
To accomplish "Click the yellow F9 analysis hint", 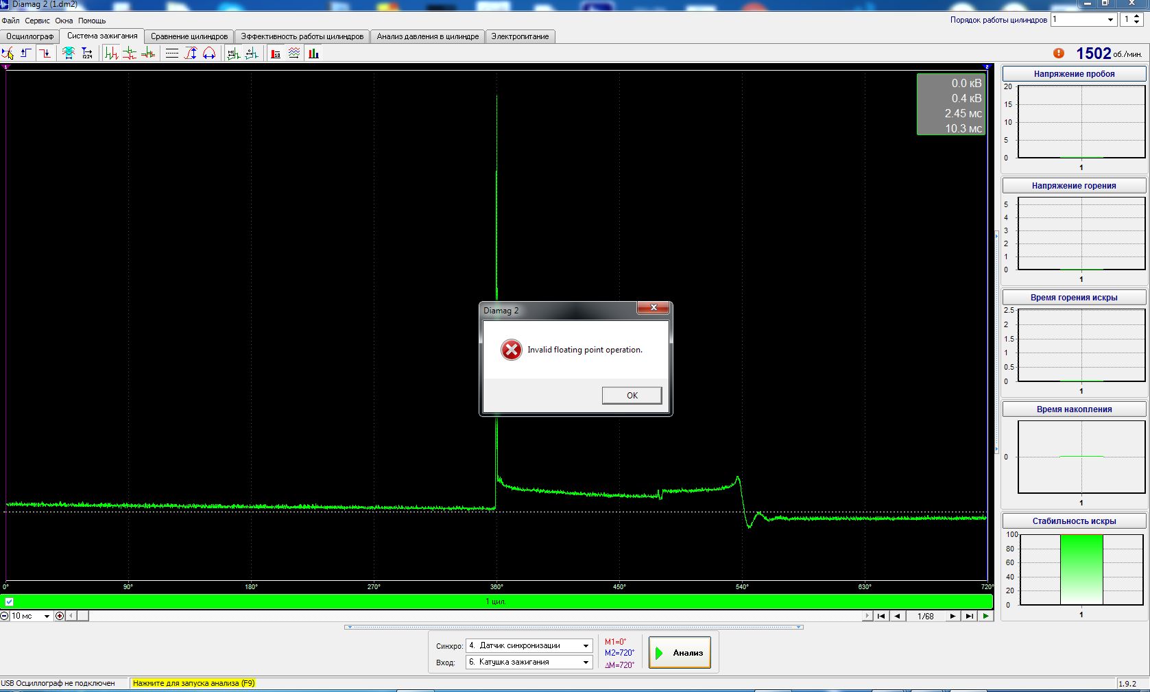I will [x=194, y=683].
